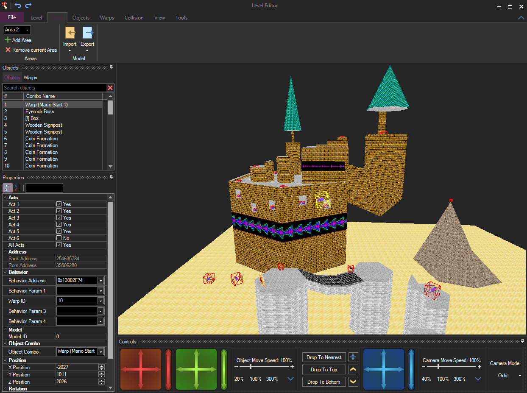
Task: Toggle the All Acts checkbox
Action: point(59,245)
